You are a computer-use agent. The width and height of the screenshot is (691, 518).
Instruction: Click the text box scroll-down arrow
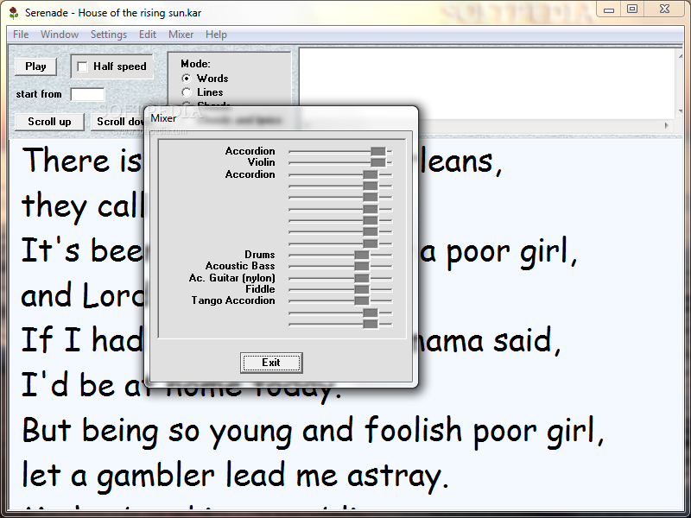tap(681, 111)
